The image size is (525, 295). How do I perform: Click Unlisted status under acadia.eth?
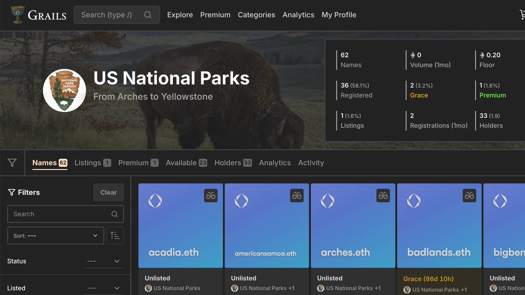pyautogui.click(x=157, y=278)
